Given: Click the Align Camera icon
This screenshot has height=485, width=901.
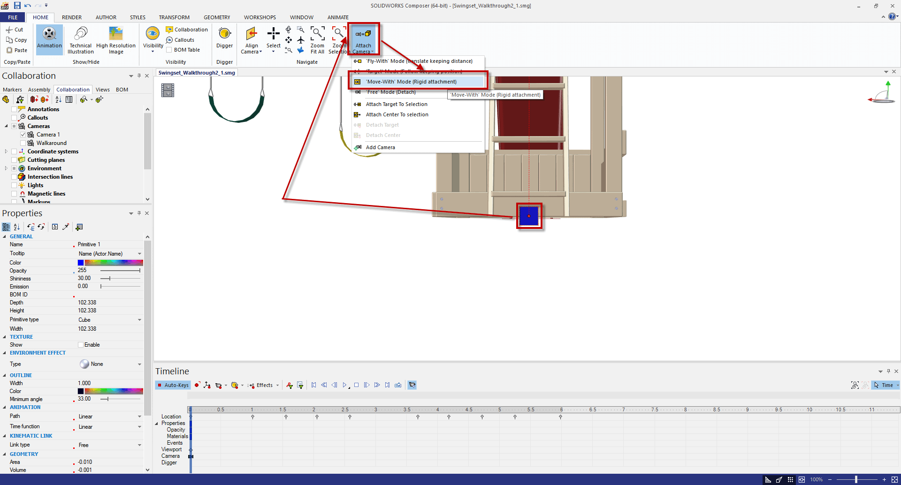Looking at the screenshot, I should [252, 34].
